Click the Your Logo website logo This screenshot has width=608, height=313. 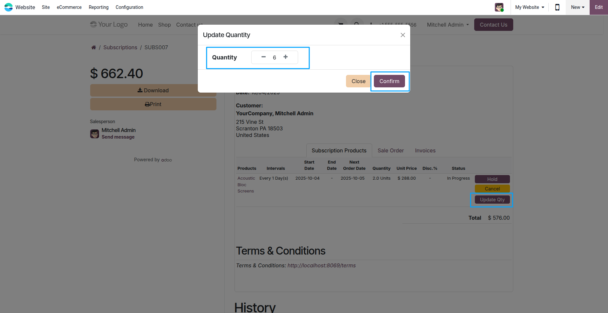[x=109, y=25]
